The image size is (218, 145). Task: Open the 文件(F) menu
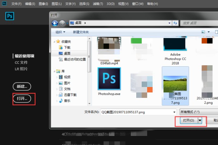pos(16,4)
